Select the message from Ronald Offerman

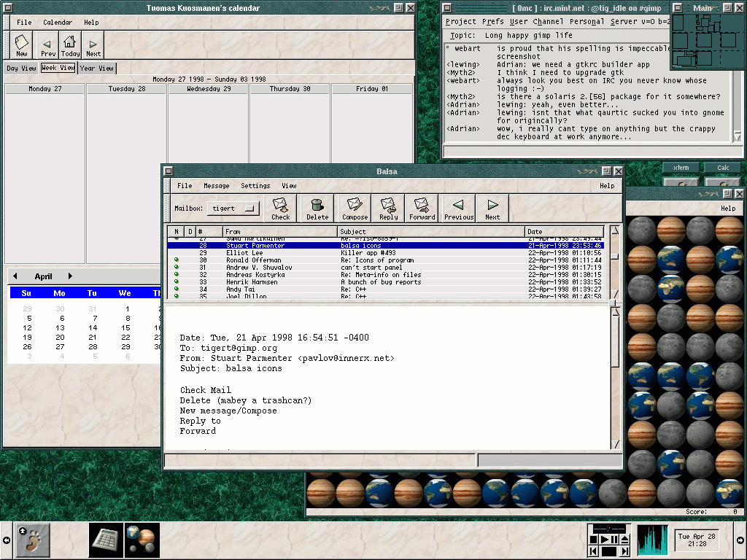click(x=385, y=260)
